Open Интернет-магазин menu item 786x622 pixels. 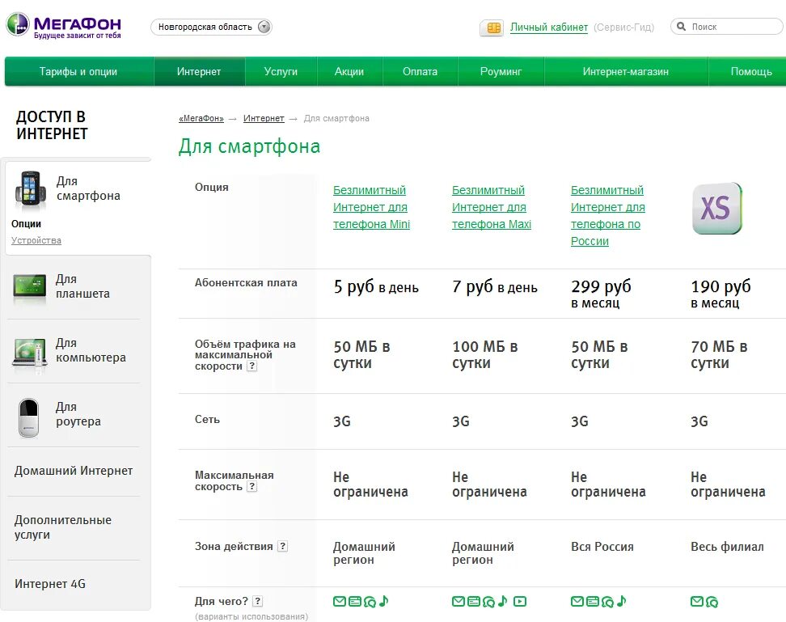tap(626, 72)
